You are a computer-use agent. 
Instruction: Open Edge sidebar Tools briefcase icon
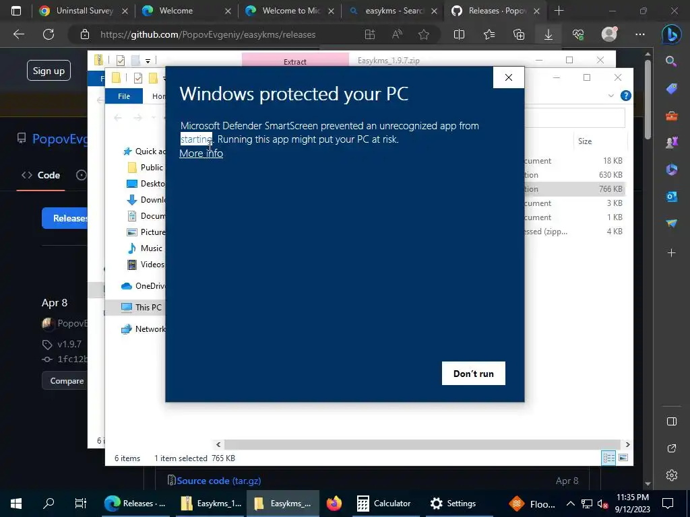coord(672,116)
